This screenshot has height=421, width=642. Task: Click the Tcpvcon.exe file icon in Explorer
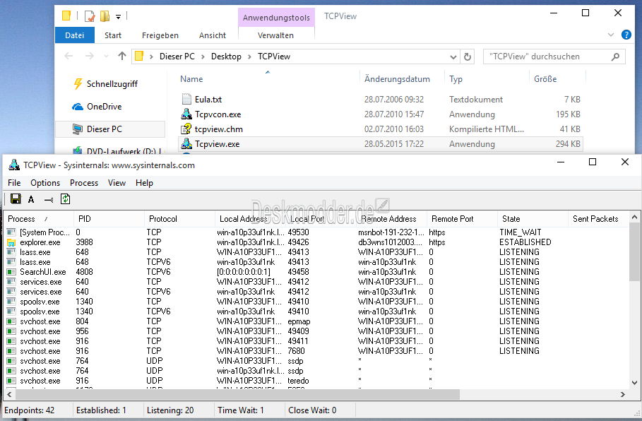[186, 114]
